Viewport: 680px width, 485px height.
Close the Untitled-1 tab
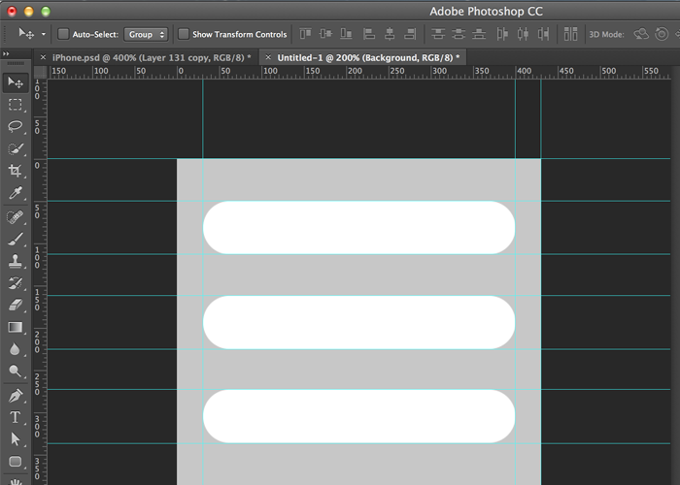[x=268, y=57]
